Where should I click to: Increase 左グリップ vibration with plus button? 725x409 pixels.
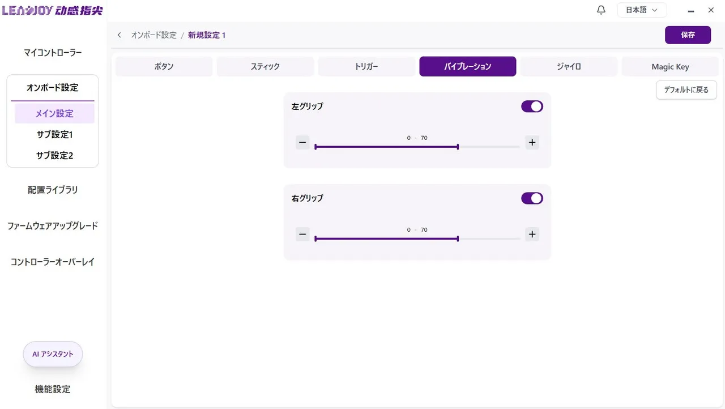click(x=531, y=143)
